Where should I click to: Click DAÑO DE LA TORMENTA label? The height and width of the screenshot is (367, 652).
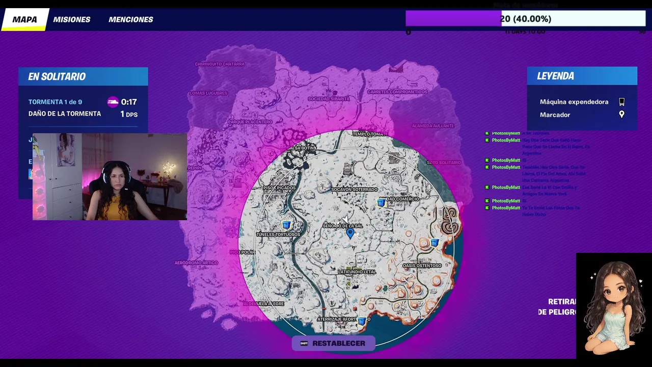[x=65, y=114]
